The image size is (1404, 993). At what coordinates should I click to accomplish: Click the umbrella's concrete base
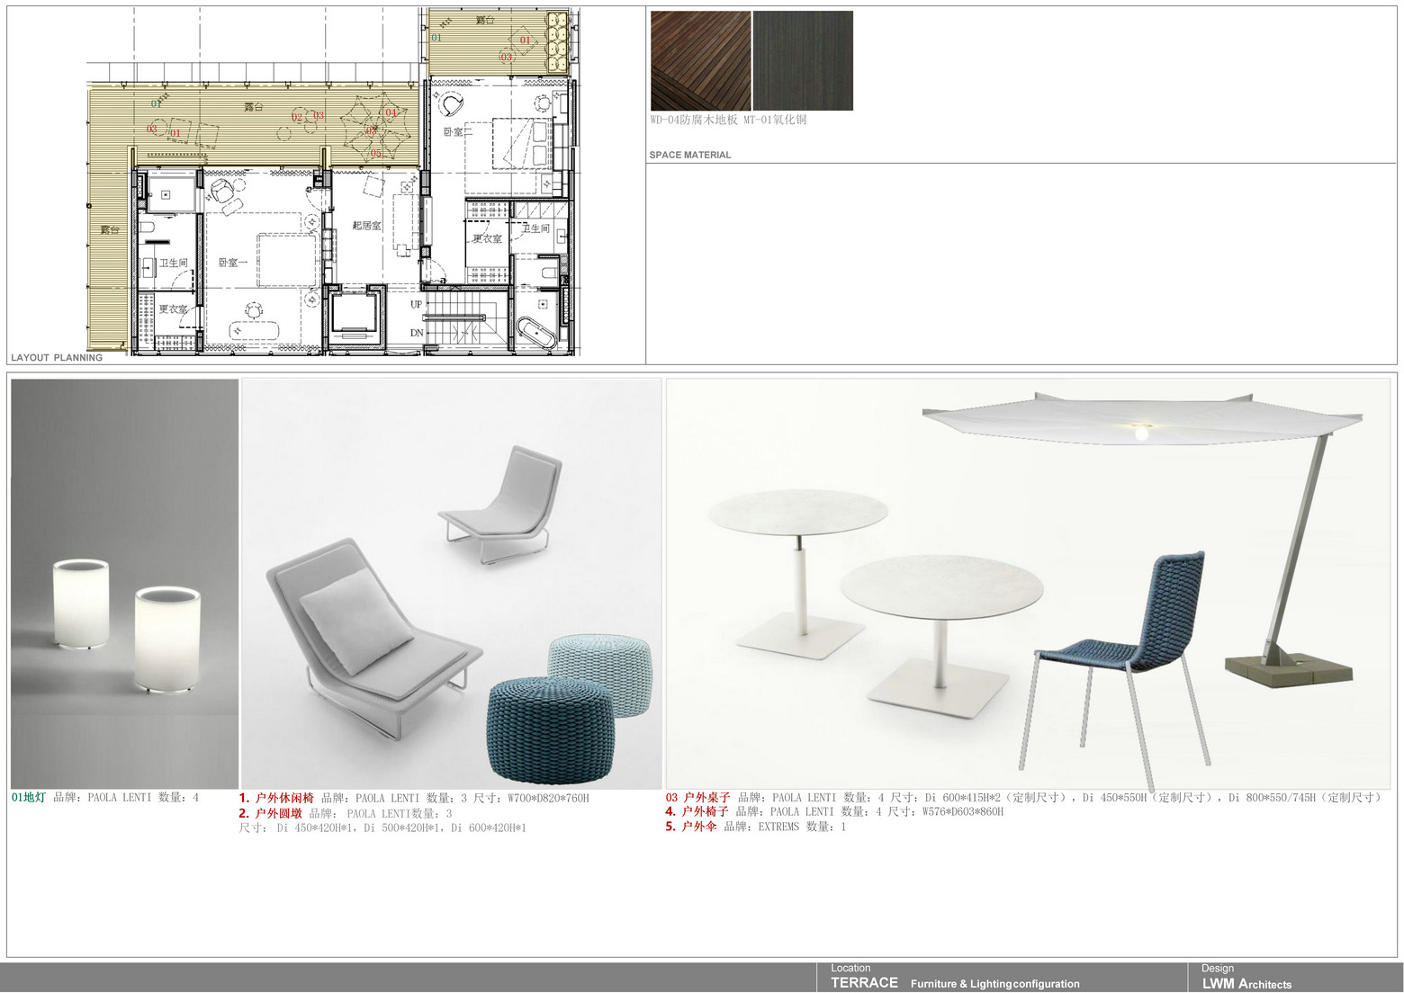tap(1289, 670)
